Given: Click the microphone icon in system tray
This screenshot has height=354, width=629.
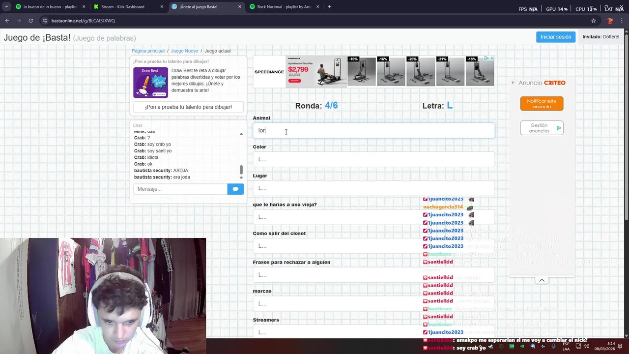Looking at the screenshot, I should tap(553, 346).
